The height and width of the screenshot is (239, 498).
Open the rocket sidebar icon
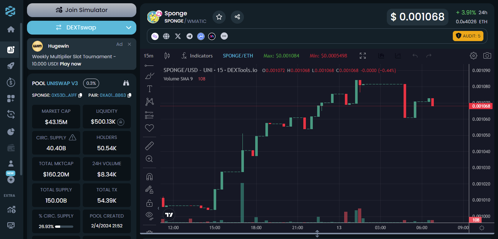click(x=11, y=66)
